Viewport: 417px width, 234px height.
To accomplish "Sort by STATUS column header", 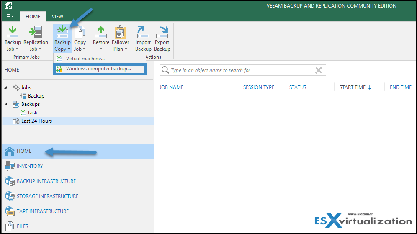I will click(x=298, y=87).
